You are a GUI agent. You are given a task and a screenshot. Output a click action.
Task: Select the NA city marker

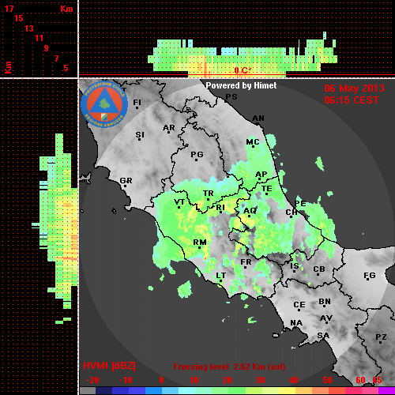[295, 328]
